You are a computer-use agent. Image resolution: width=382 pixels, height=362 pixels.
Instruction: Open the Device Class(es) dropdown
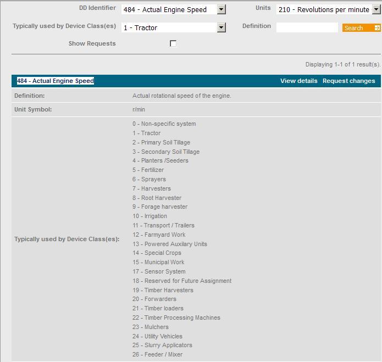(x=221, y=27)
